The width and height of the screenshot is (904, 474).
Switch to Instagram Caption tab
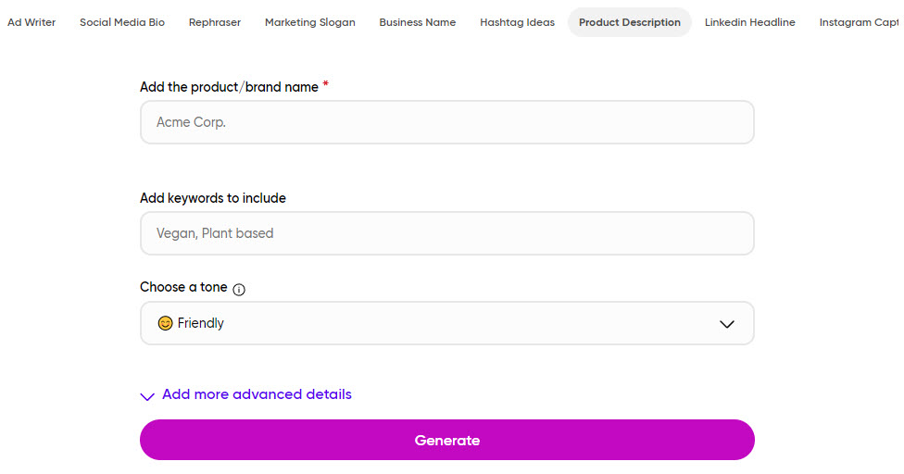pyautogui.click(x=859, y=22)
